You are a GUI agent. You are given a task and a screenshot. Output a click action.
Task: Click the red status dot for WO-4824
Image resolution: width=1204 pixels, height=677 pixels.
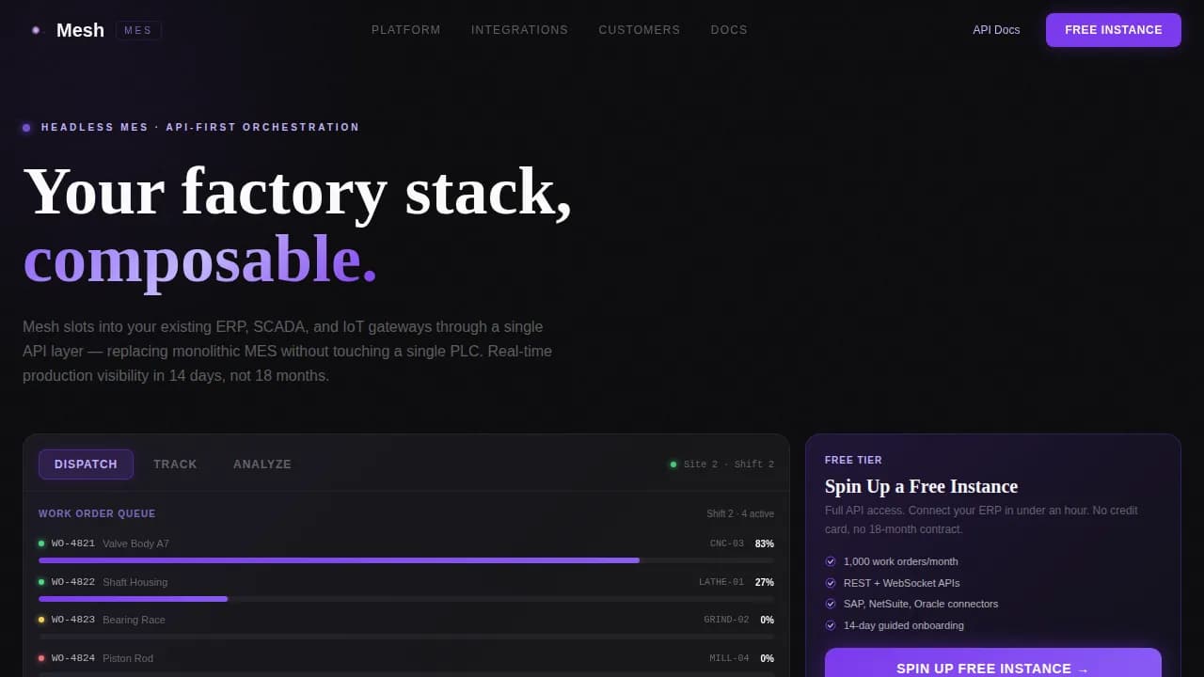coord(41,658)
